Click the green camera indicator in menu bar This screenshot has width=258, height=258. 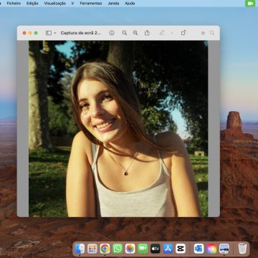coord(250,4)
